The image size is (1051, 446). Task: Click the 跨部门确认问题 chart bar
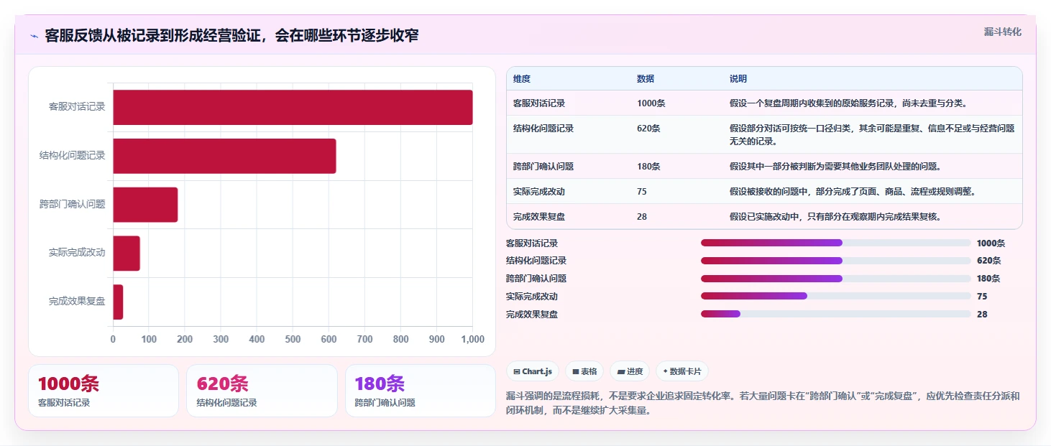tap(145, 205)
